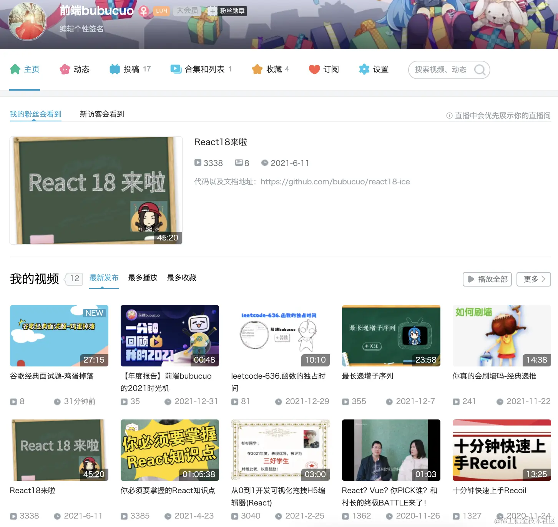Click the 最长递增子序列 title text
Image resolution: width=558 pixels, height=527 pixels.
coord(367,376)
